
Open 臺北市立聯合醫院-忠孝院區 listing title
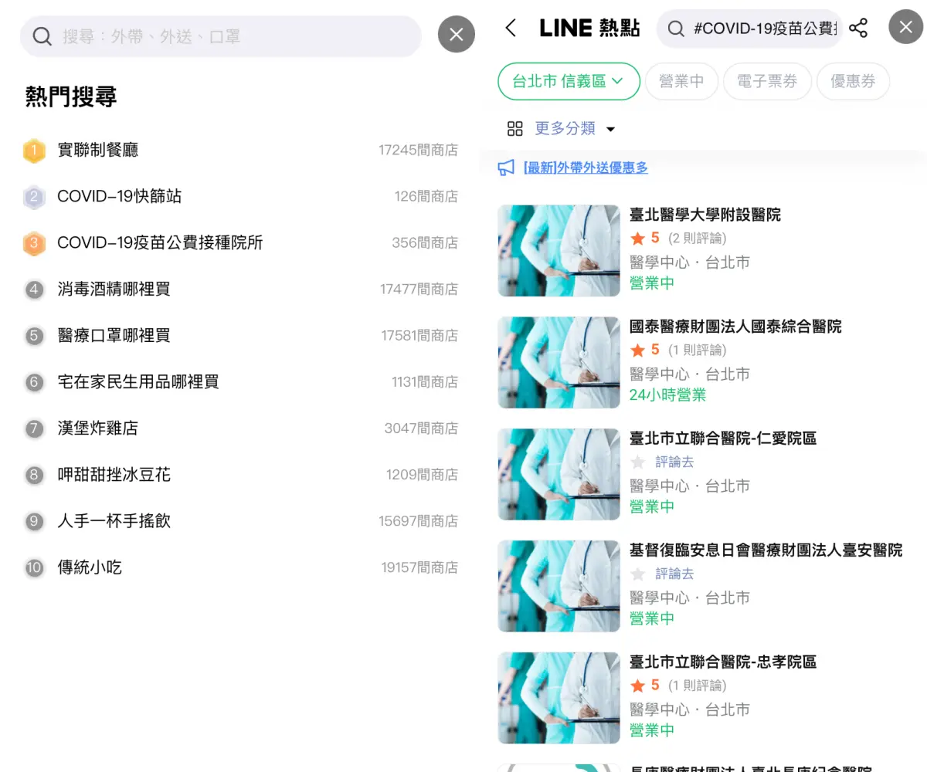tap(723, 662)
